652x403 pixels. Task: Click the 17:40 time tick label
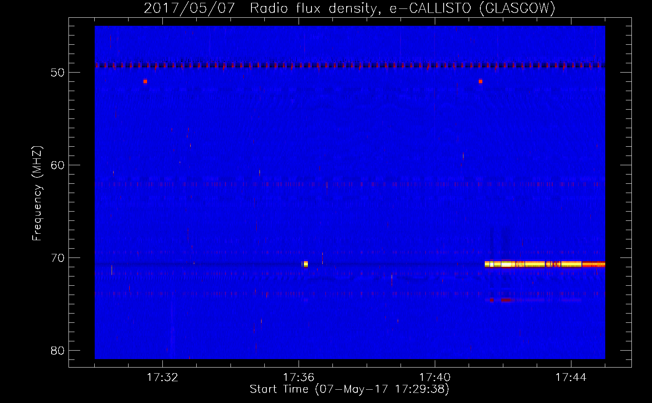(x=435, y=378)
